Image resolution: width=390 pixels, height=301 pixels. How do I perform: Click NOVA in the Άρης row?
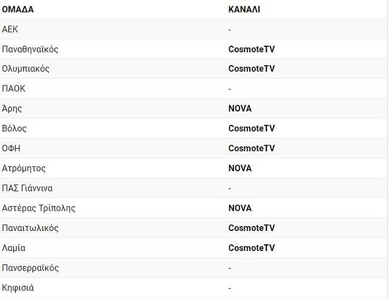[x=240, y=108]
